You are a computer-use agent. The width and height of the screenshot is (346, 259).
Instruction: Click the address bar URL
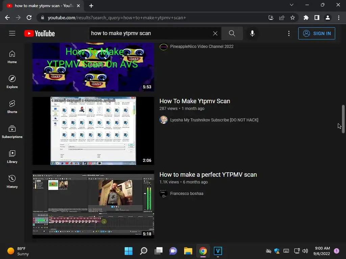point(117,18)
